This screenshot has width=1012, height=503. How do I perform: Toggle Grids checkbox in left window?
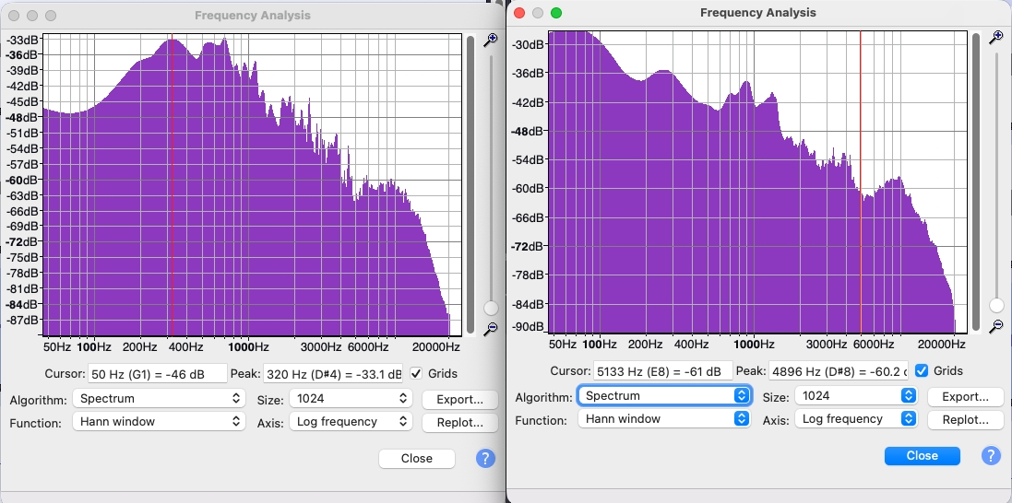click(x=417, y=373)
